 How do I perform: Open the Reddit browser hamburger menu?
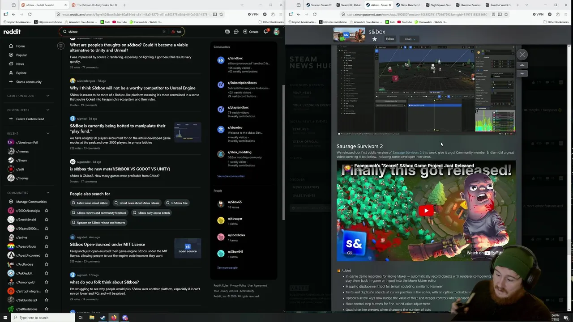281,14
